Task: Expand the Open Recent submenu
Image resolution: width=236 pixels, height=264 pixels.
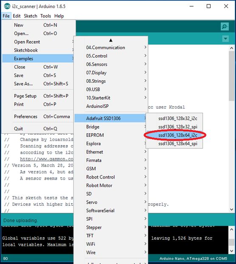Action: point(38,42)
